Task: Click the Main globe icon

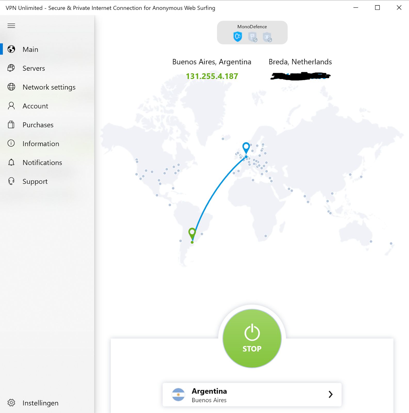Action: 11,49
